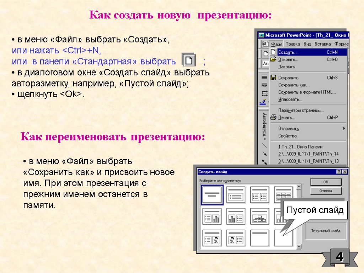364x273 pixels.
Task: Open the vertical Автофигуры menu
Action: click(x=264, y=126)
